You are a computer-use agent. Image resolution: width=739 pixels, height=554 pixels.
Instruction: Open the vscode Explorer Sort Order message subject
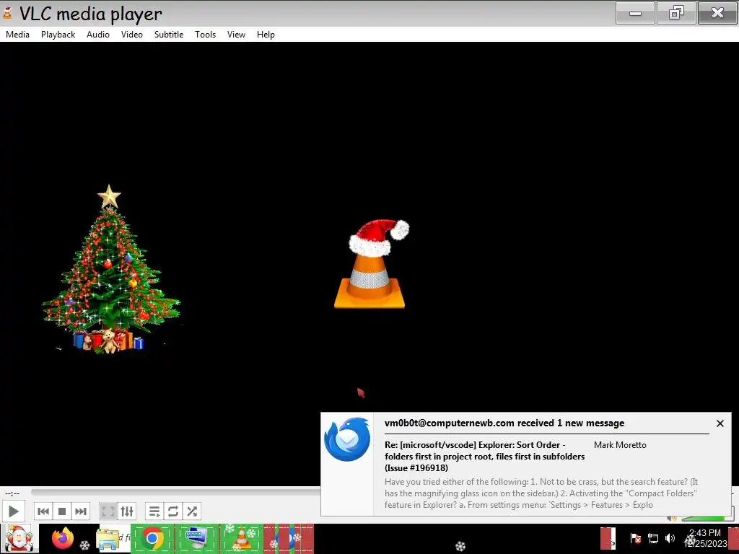(x=484, y=456)
